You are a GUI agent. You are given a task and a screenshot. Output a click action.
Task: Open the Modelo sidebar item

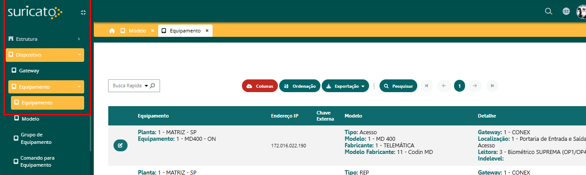coord(30,118)
